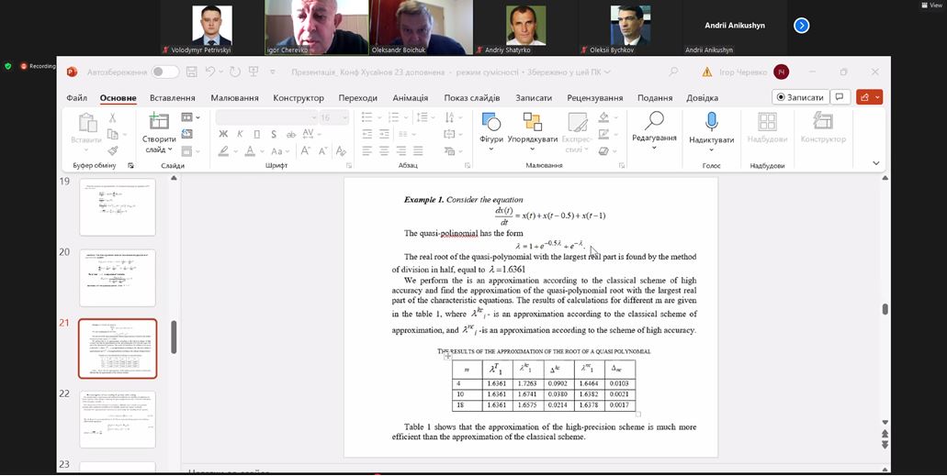Open Фігури shapes gallery

pos(491,131)
